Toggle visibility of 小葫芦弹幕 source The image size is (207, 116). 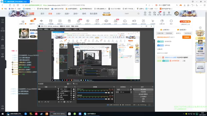tap(71, 91)
